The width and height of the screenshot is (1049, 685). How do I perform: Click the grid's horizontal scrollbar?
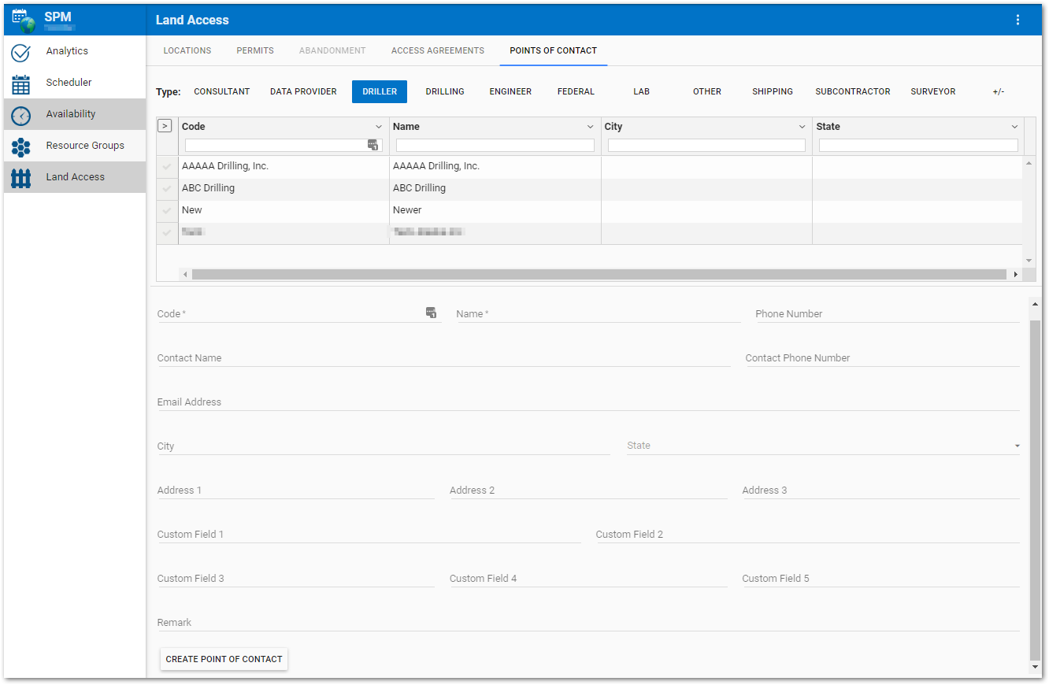click(x=599, y=275)
